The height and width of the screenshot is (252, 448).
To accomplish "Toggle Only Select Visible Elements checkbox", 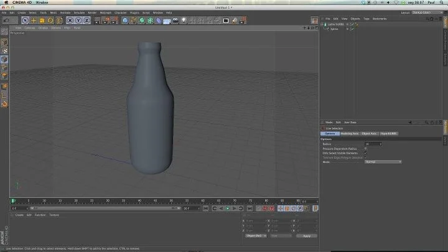I will click(x=366, y=153).
